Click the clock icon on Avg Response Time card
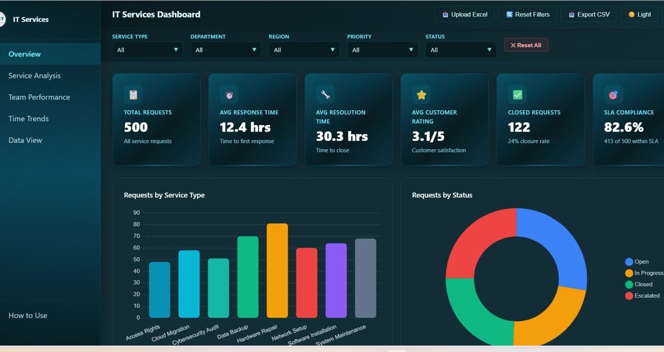The width and height of the screenshot is (664, 352). tap(229, 95)
